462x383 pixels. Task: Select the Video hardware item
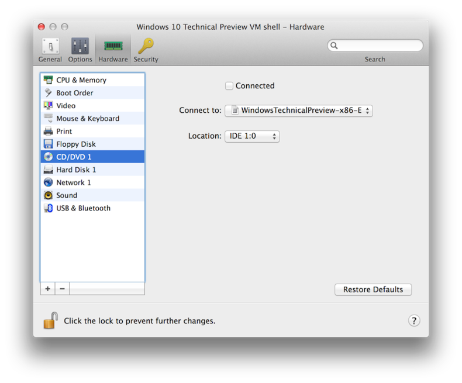[x=65, y=106]
